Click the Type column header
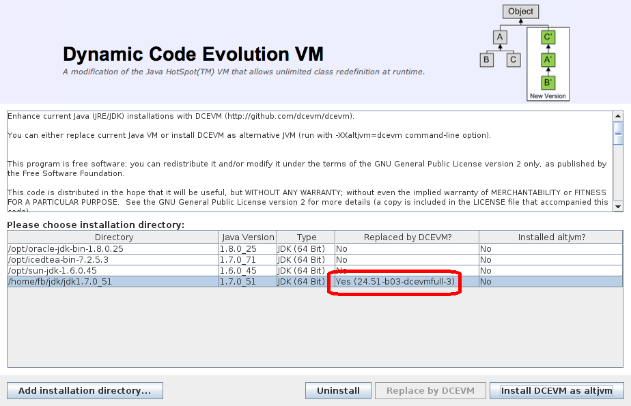631x406 pixels. pos(306,237)
